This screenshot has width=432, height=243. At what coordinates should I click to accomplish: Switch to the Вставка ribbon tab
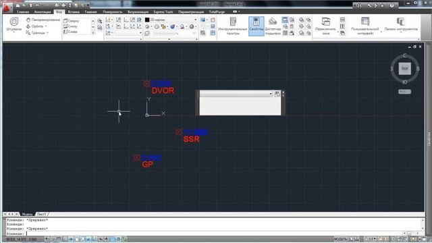74,12
